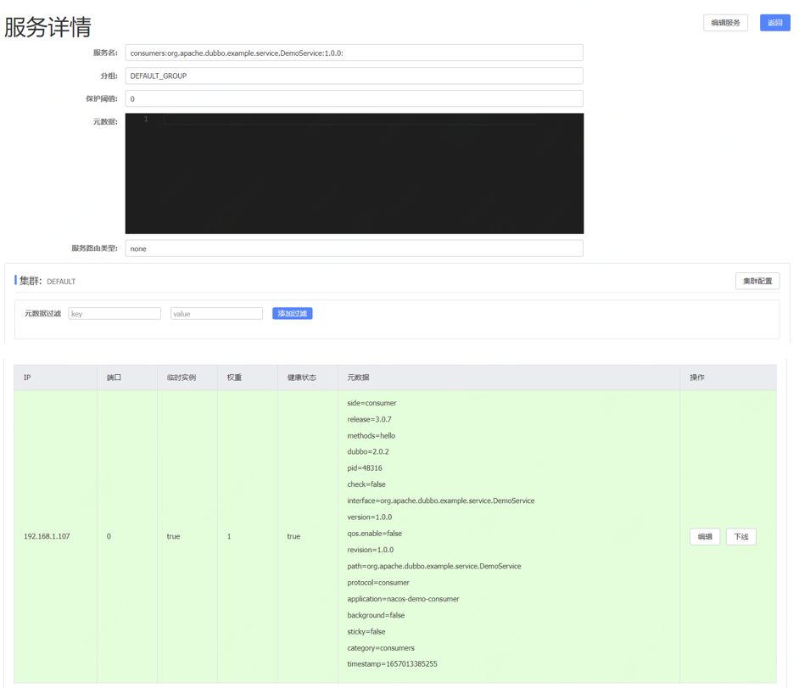Select the 健康状态 column header
This screenshot has width=799, height=688.
point(301,378)
